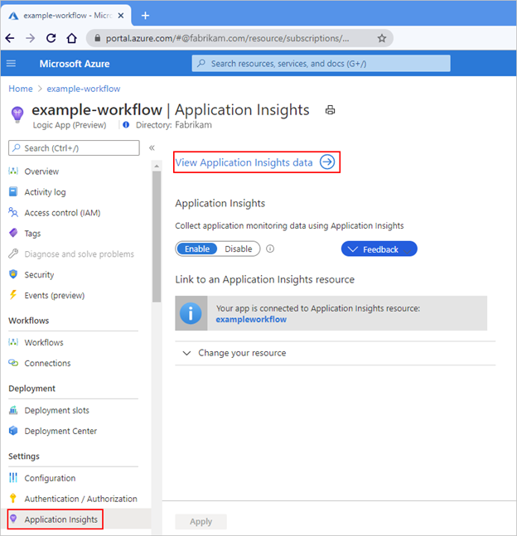Click example-workflow breadcrumb link

84,89
